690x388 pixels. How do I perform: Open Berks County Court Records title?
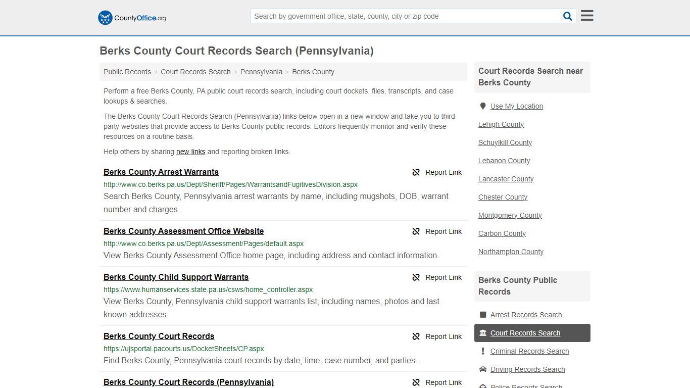pyautogui.click(x=159, y=336)
